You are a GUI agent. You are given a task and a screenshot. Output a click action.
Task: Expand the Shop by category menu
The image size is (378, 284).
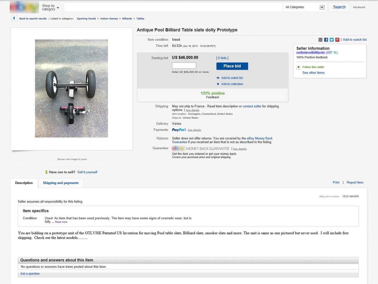click(x=50, y=7)
